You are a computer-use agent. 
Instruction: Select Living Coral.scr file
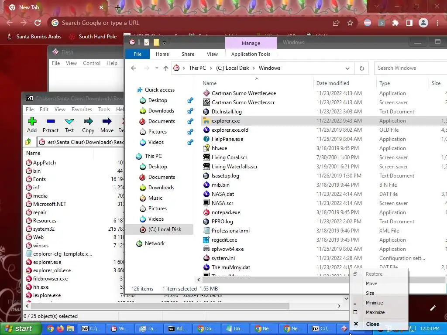tap(229, 157)
